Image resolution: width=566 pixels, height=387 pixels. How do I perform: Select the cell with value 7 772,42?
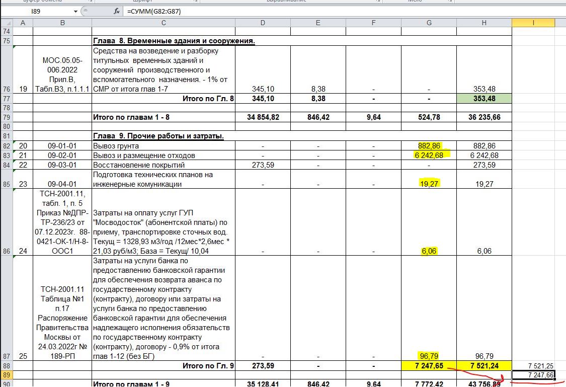pos(429,383)
